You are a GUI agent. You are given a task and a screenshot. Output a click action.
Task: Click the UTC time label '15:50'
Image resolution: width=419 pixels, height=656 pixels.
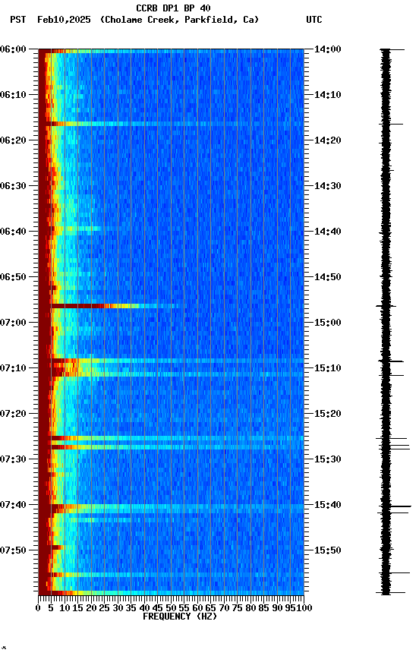click(328, 550)
